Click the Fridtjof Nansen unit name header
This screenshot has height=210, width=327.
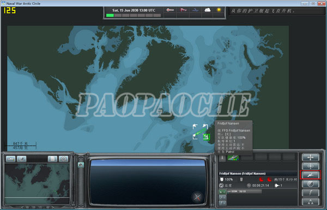(x=243, y=174)
